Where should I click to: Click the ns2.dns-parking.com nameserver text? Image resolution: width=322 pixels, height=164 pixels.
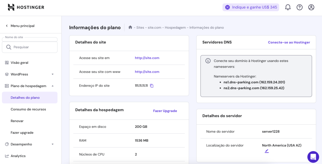pos(254,88)
